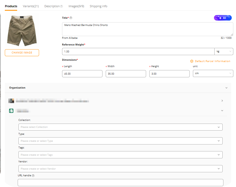Click the AI title generator button
This screenshot has height=187, width=236.
[x=223, y=18]
